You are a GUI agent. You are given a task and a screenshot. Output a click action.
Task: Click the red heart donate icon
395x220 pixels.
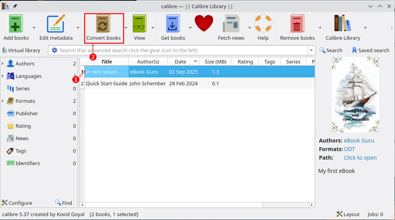pos(204,23)
